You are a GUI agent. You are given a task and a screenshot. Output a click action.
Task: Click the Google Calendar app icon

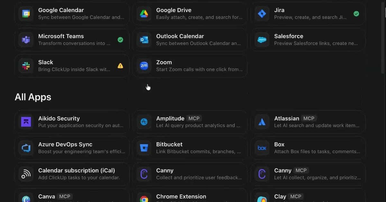(26, 14)
